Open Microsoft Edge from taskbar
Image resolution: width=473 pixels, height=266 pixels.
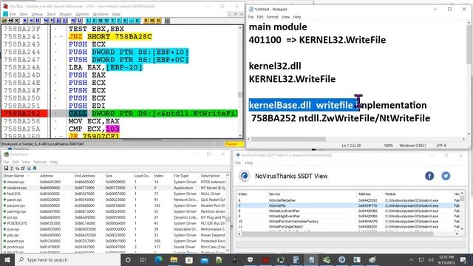pyautogui.click(x=158, y=259)
